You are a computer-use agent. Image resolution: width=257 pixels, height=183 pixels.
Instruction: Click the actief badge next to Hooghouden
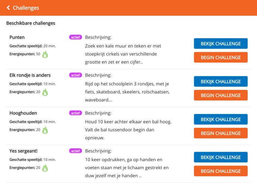(x=75, y=113)
